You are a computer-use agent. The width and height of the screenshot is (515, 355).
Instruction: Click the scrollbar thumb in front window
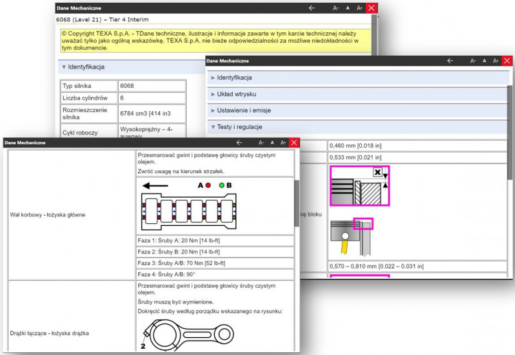[x=297, y=203]
